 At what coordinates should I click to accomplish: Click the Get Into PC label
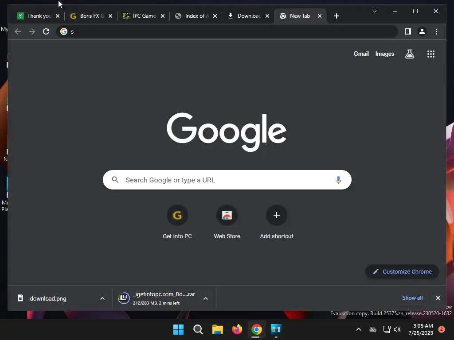tap(177, 236)
